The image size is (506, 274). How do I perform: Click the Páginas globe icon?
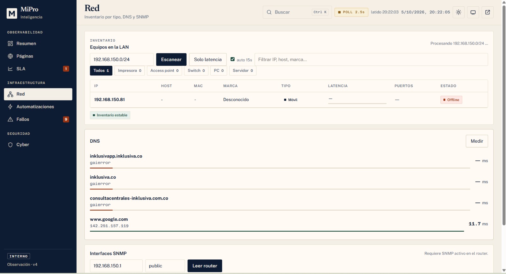tap(10, 56)
